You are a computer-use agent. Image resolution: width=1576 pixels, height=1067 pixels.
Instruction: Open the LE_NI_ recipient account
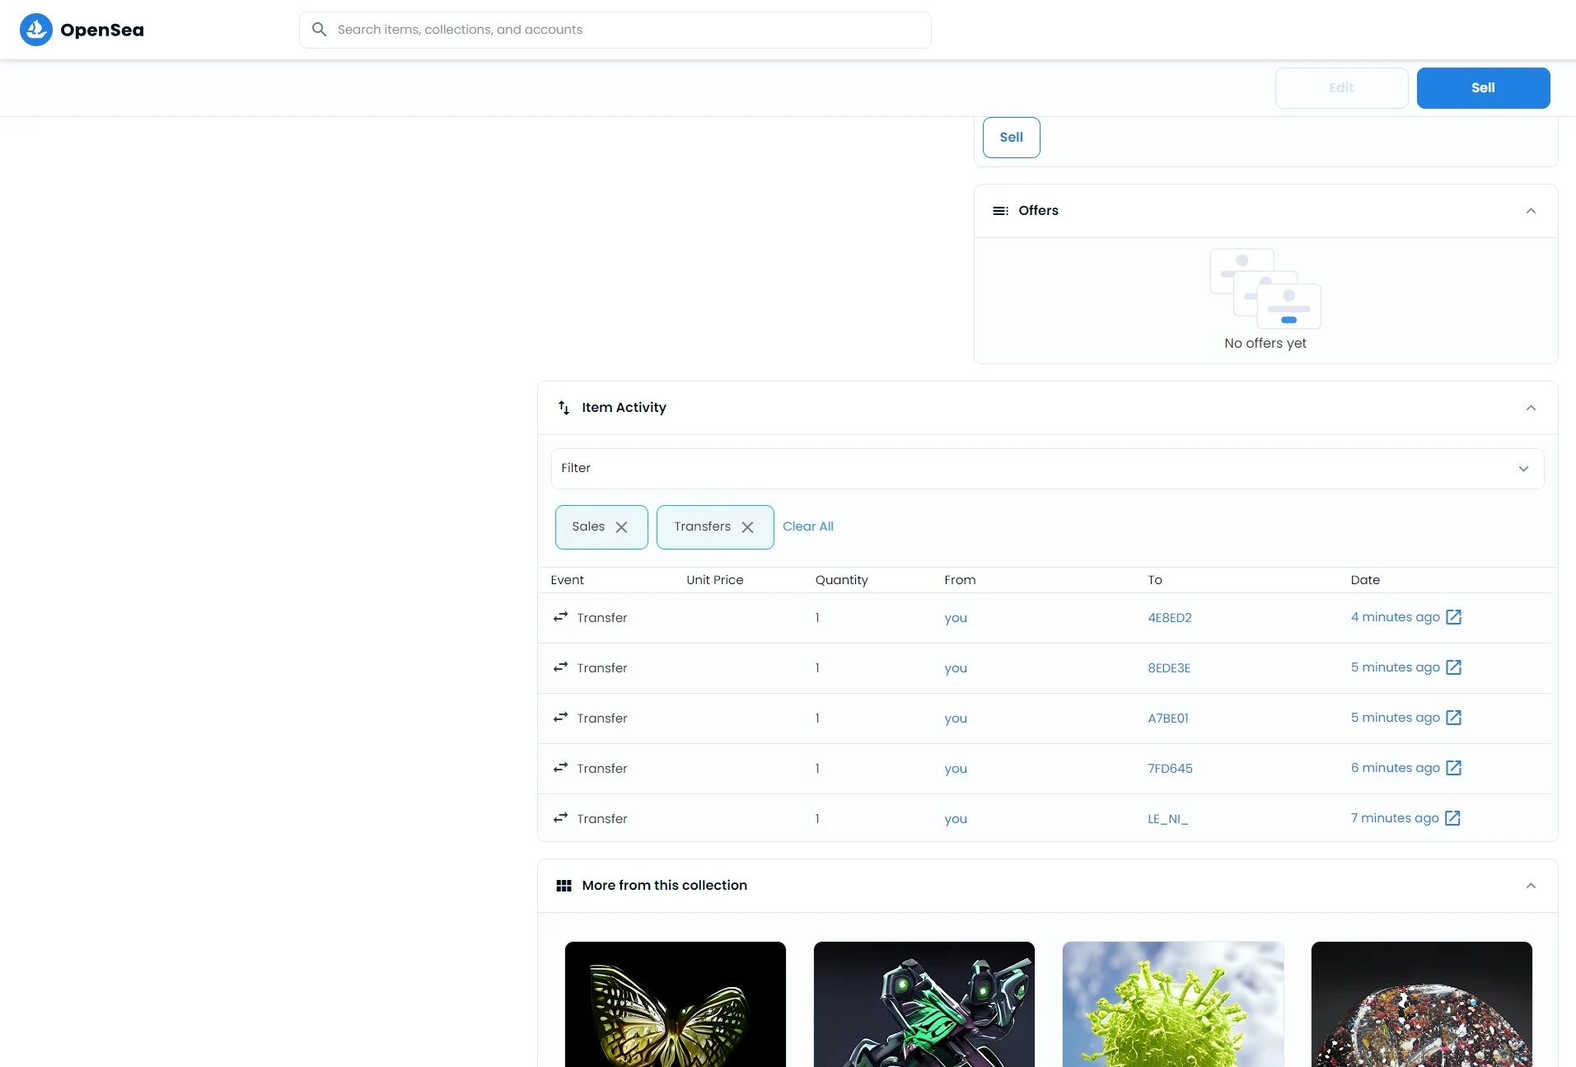click(x=1167, y=819)
